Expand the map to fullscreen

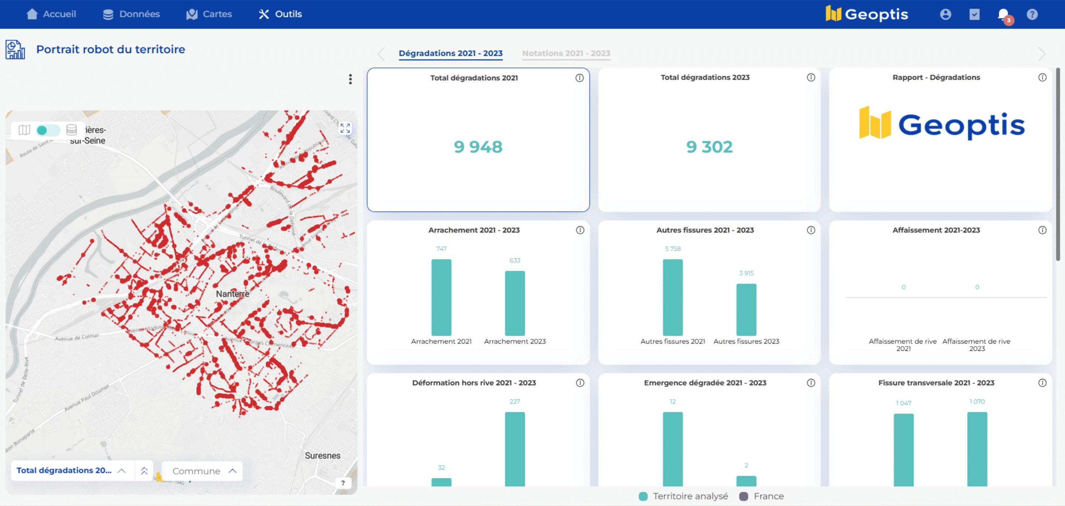coord(345,128)
